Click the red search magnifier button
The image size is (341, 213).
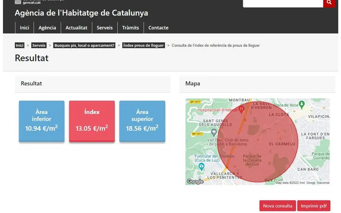[x=329, y=3]
